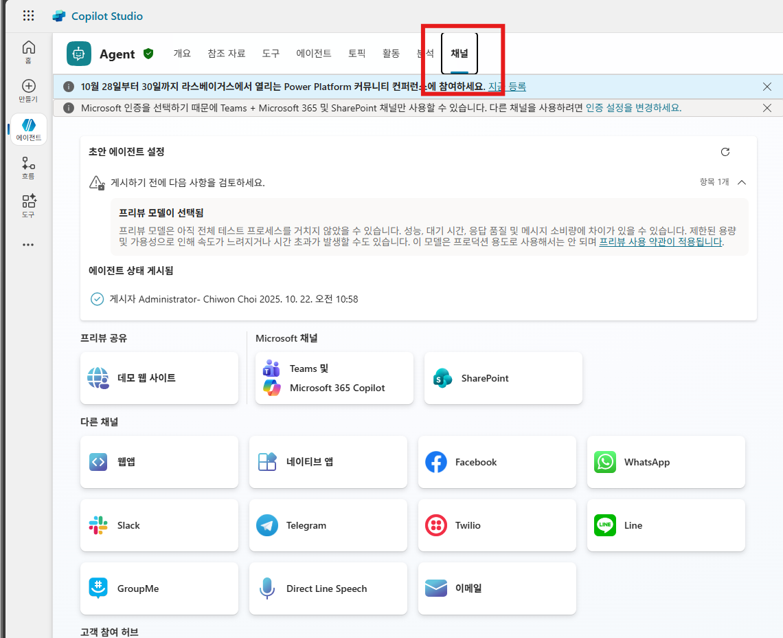
Task: Follow the 지금 등록 link
Action: [x=507, y=87]
